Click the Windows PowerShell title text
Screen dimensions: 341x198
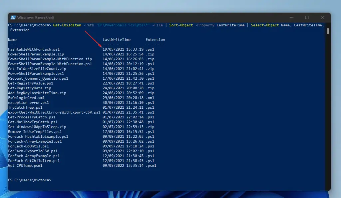pyautogui.click(x=35, y=18)
